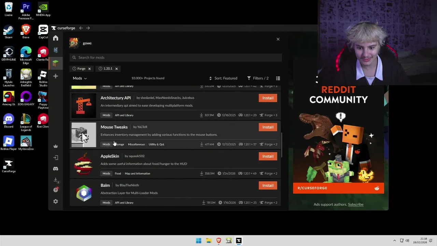Click the Search for mods field

pos(176,57)
